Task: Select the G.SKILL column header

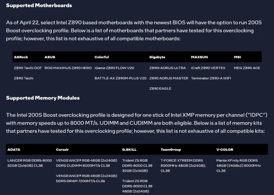Action: [x=129, y=149]
